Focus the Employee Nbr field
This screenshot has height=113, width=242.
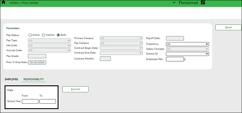tap(175, 59)
